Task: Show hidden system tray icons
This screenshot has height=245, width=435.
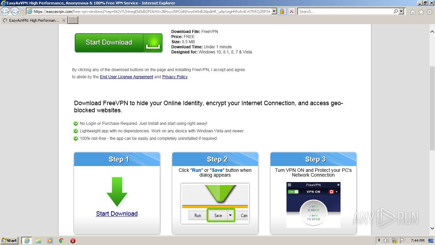Action: pyautogui.click(x=379, y=241)
